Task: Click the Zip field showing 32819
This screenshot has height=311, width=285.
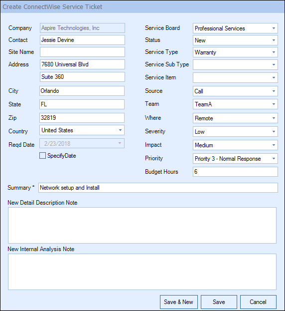Action: coord(82,118)
